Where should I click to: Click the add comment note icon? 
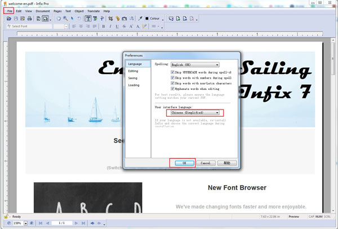click(171, 19)
